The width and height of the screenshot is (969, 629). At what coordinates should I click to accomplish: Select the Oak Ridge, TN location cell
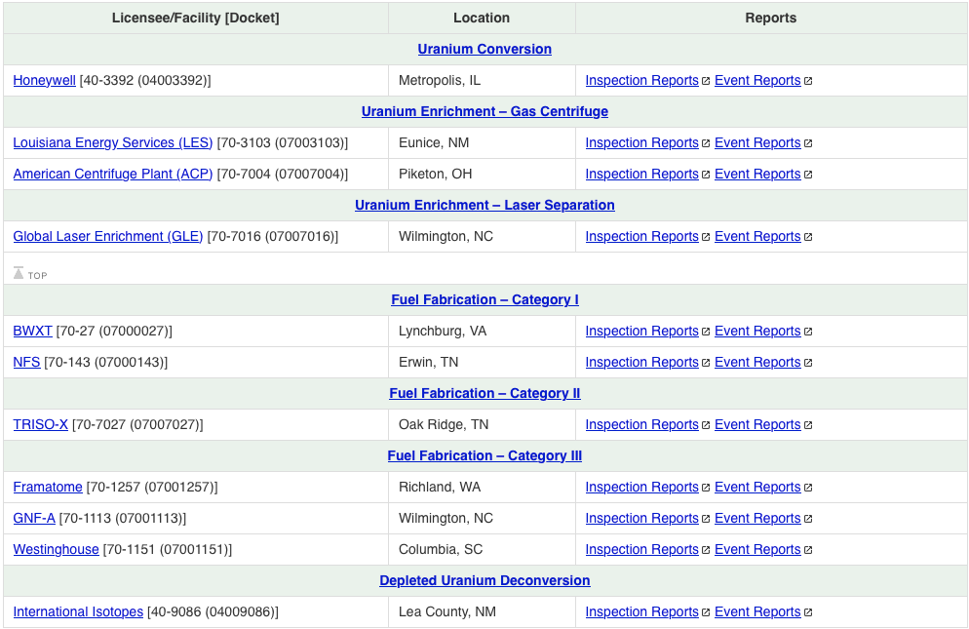(482, 424)
